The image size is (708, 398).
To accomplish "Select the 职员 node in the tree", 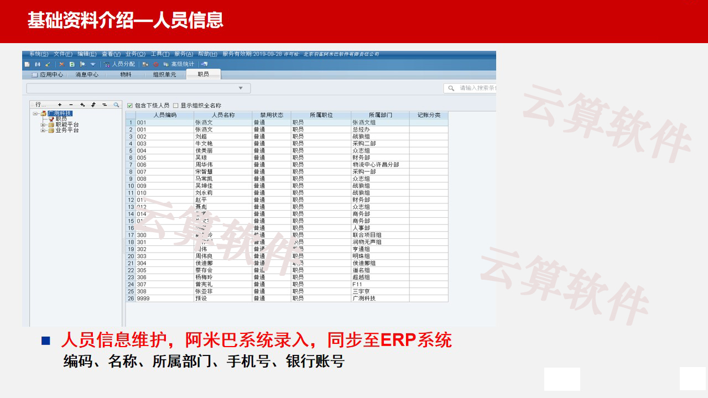I will pos(61,119).
